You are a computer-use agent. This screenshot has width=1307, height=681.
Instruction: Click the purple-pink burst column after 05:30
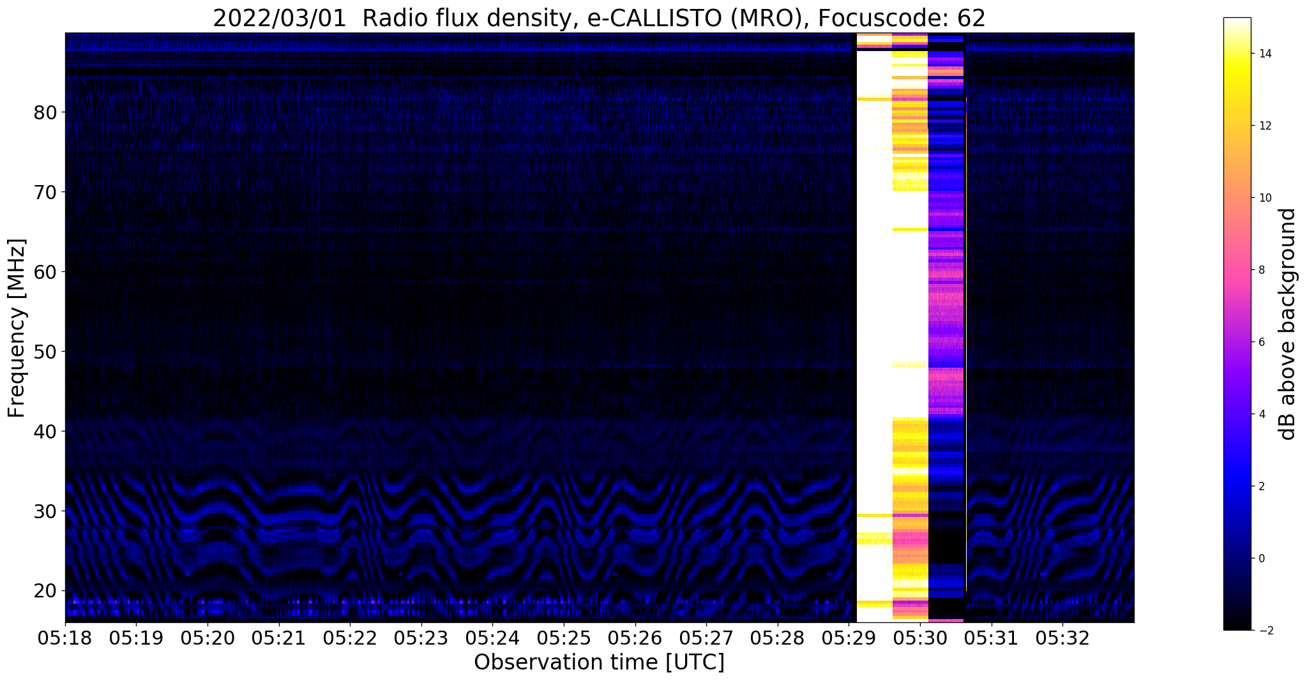pyautogui.click(x=946, y=327)
